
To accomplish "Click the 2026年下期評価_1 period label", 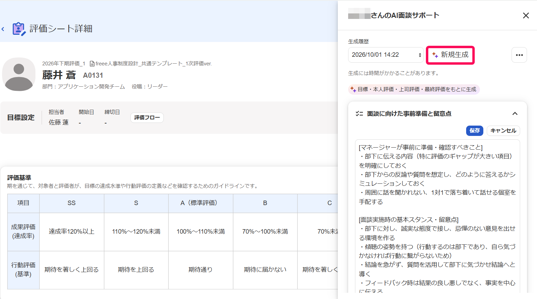I will [64, 64].
